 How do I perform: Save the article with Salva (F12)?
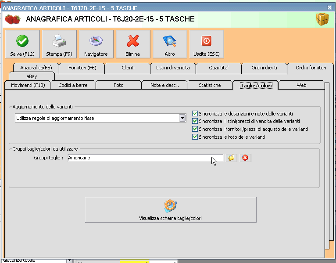click(x=22, y=44)
